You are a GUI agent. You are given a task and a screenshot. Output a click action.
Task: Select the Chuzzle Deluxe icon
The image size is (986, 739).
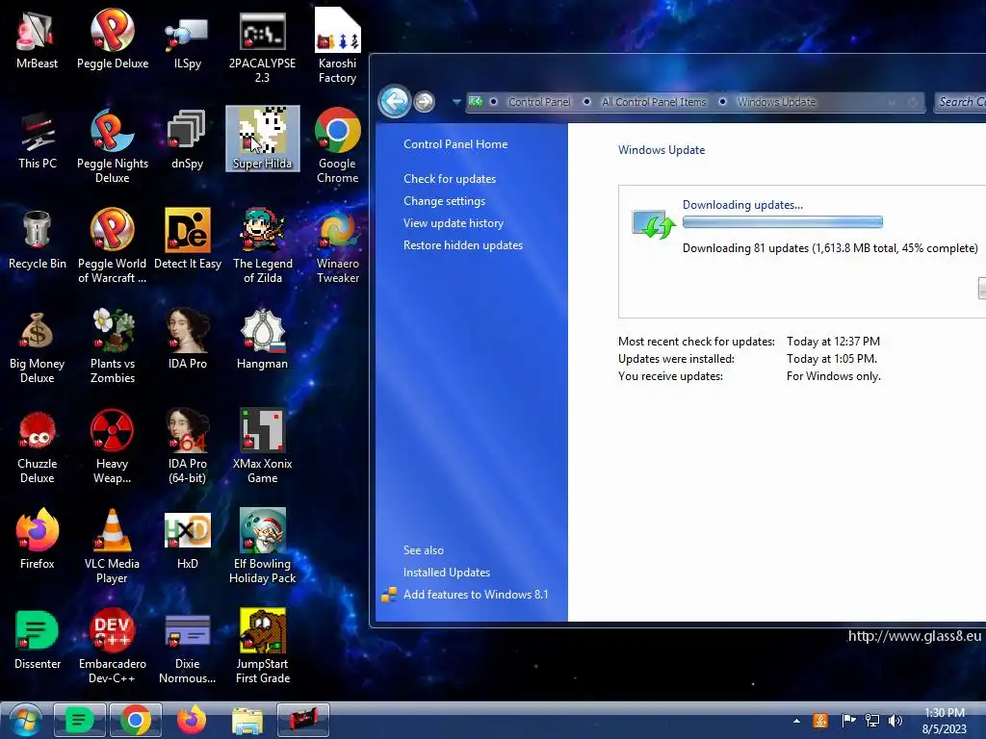click(38, 446)
